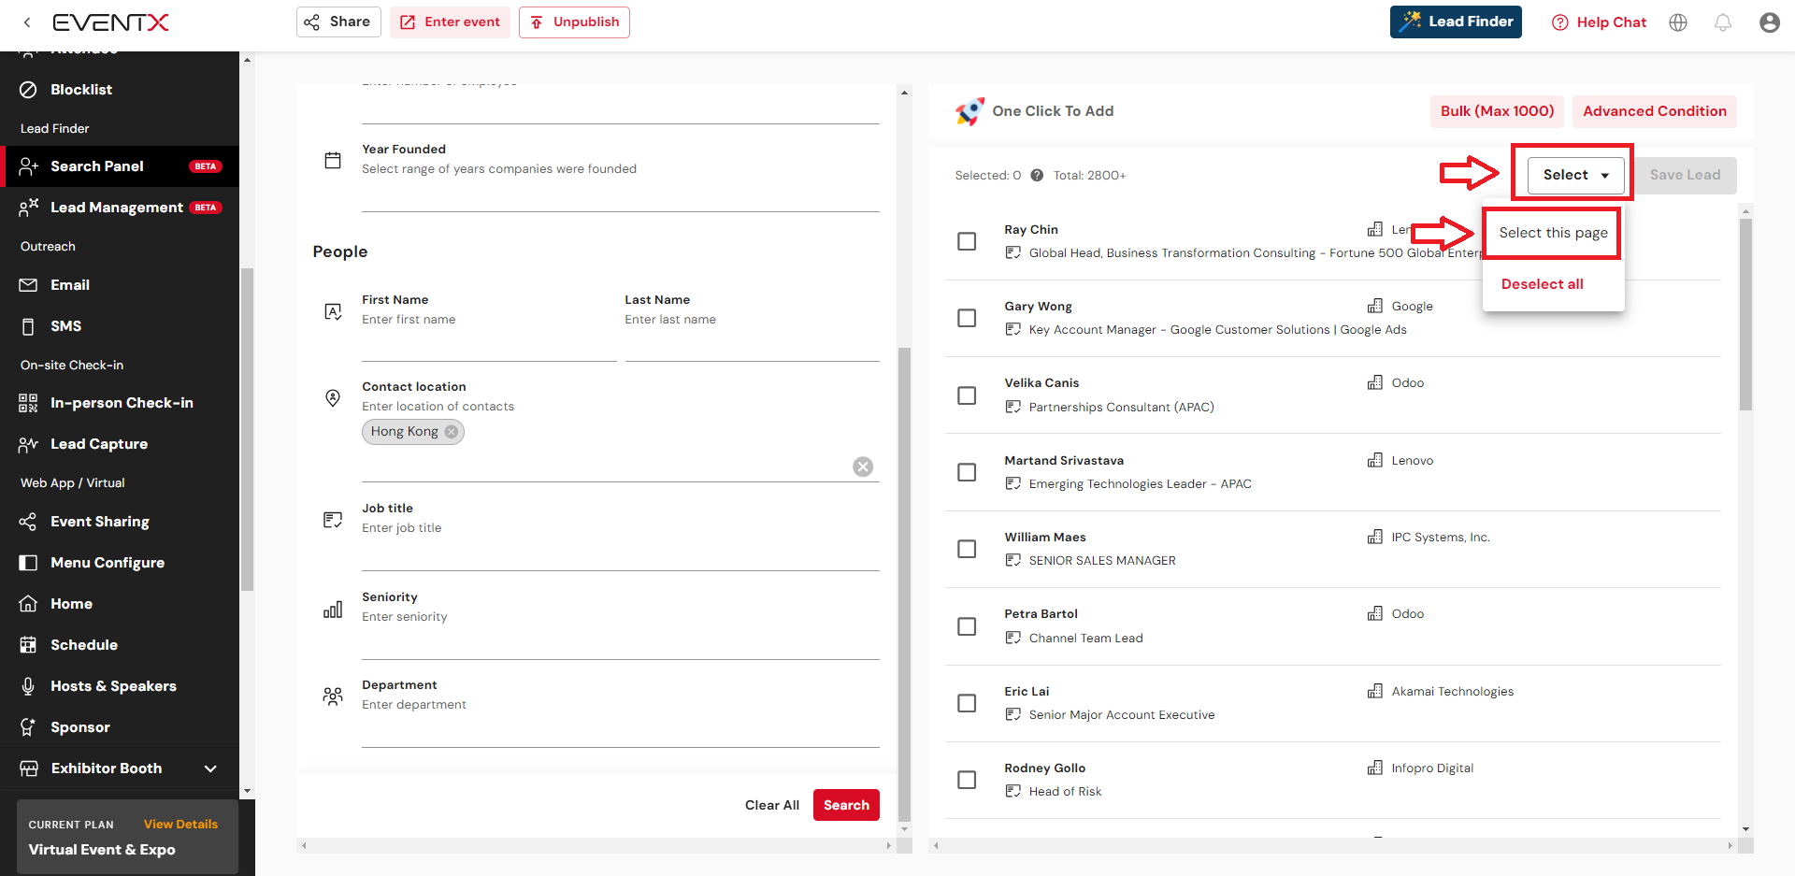Open the language globe icon
The width and height of the screenshot is (1795, 876).
pos(1678,22)
